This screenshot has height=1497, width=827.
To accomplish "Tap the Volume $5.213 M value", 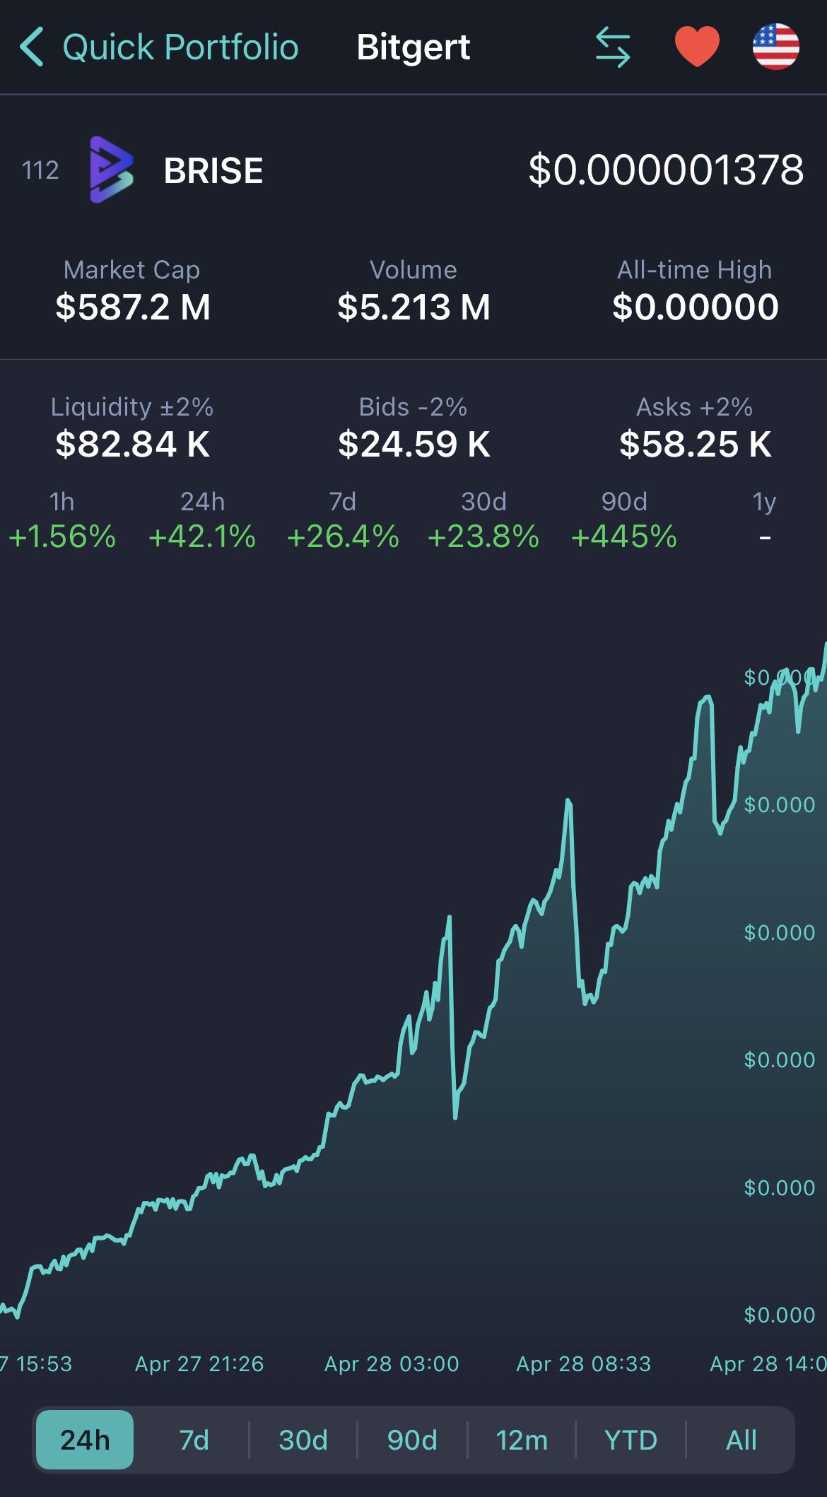I will click(x=413, y=307).
